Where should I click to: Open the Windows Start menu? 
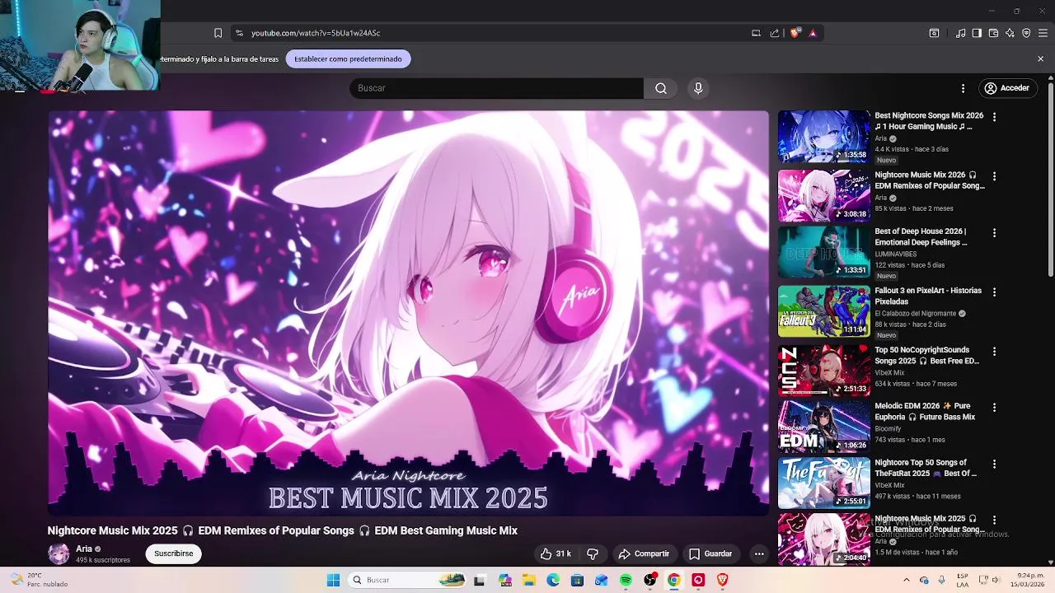333,580
